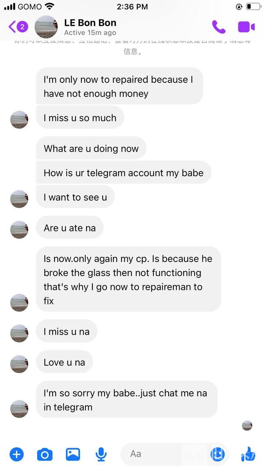
Task: Send a thumbs-up like
Action: [248, 454]
